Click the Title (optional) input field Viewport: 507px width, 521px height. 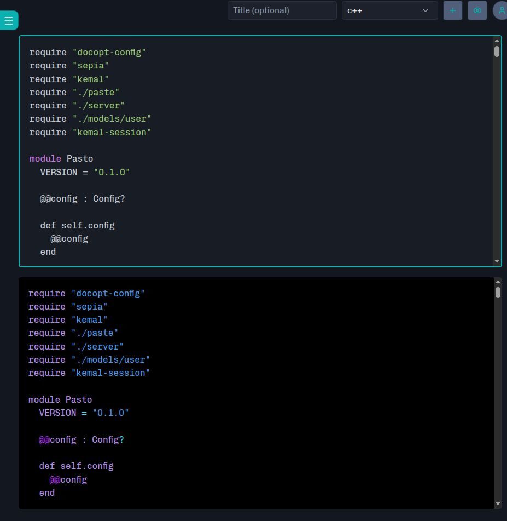pos(282,10)
